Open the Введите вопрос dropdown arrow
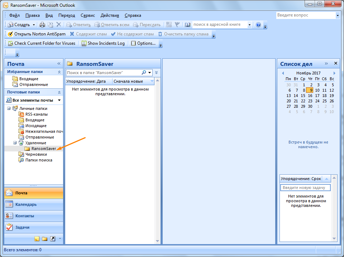The image size is (344, 257). [x=338, y=15]
